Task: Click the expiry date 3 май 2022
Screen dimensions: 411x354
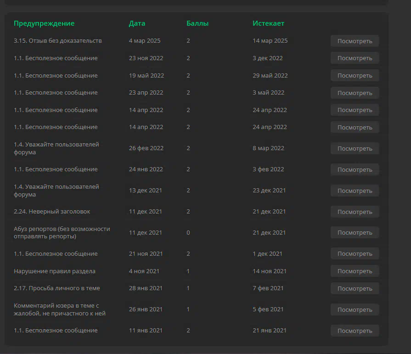Action: coord(268,92)
